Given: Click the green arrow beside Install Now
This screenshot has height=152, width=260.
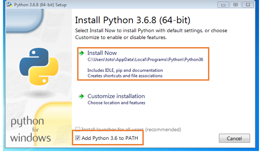Looking at the screenshot, I should [x=81, y=53].
